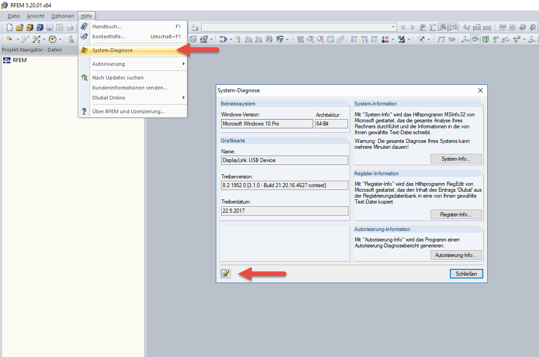539x357 pixels.
Task: Open the Ansicht menu
Action: point(35,16)
